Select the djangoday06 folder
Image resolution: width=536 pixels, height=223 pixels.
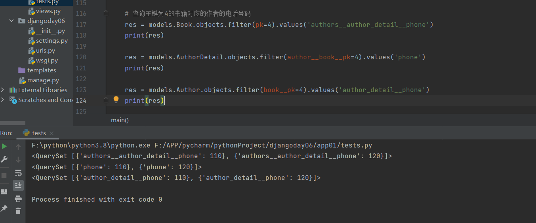coord(46,21)
